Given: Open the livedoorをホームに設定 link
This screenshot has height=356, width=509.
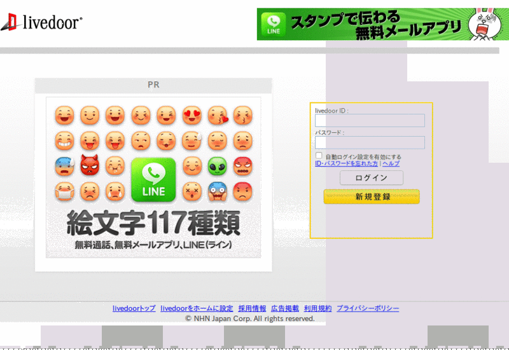Looking at the screenshot, I should pos(197,308).
